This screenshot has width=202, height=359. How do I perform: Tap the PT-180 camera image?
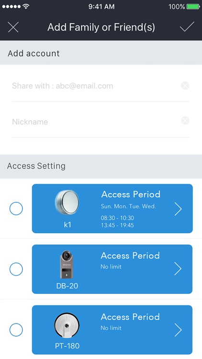tap(67, 325)
